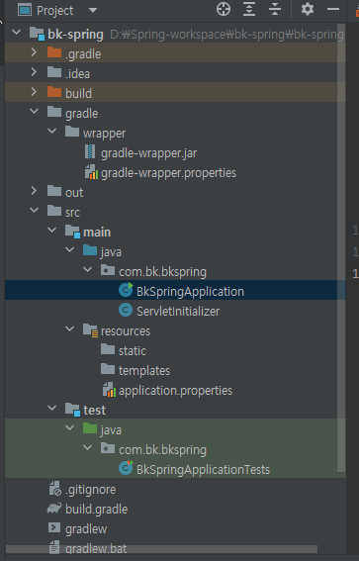Image resolution: width=359 pixels, height=561 pixels.
Task: Select the gradlew file
Action: click(86, 528)
